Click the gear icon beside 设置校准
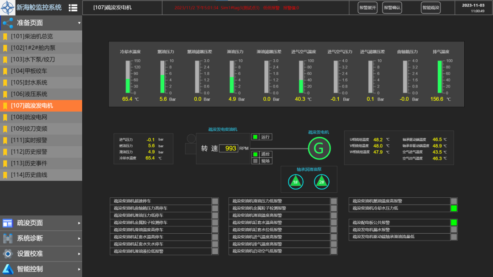Screen dimensions: 493x277 [x=7, y=254]
